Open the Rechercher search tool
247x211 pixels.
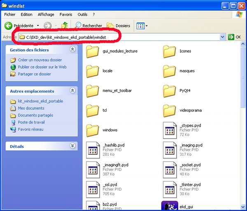(89, 26)
